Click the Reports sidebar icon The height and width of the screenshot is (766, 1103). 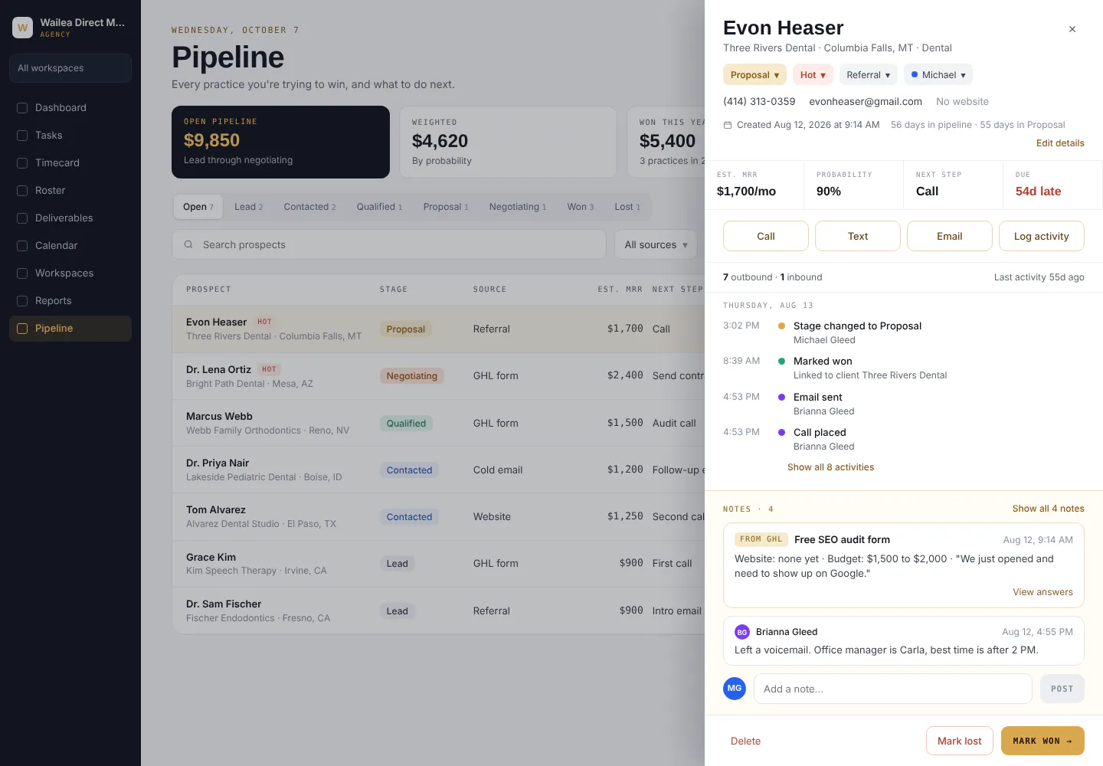tap(22, 301)
